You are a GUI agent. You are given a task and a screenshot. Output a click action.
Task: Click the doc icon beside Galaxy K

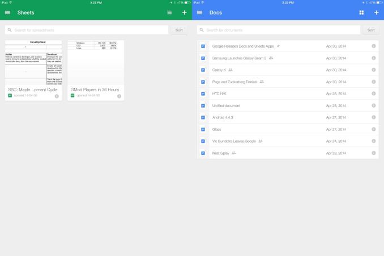(x=203, y=70)
